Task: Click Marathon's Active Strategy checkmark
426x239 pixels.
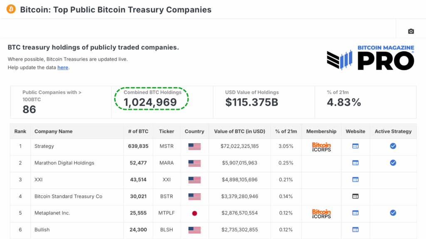Action: [x=393, y=163]
